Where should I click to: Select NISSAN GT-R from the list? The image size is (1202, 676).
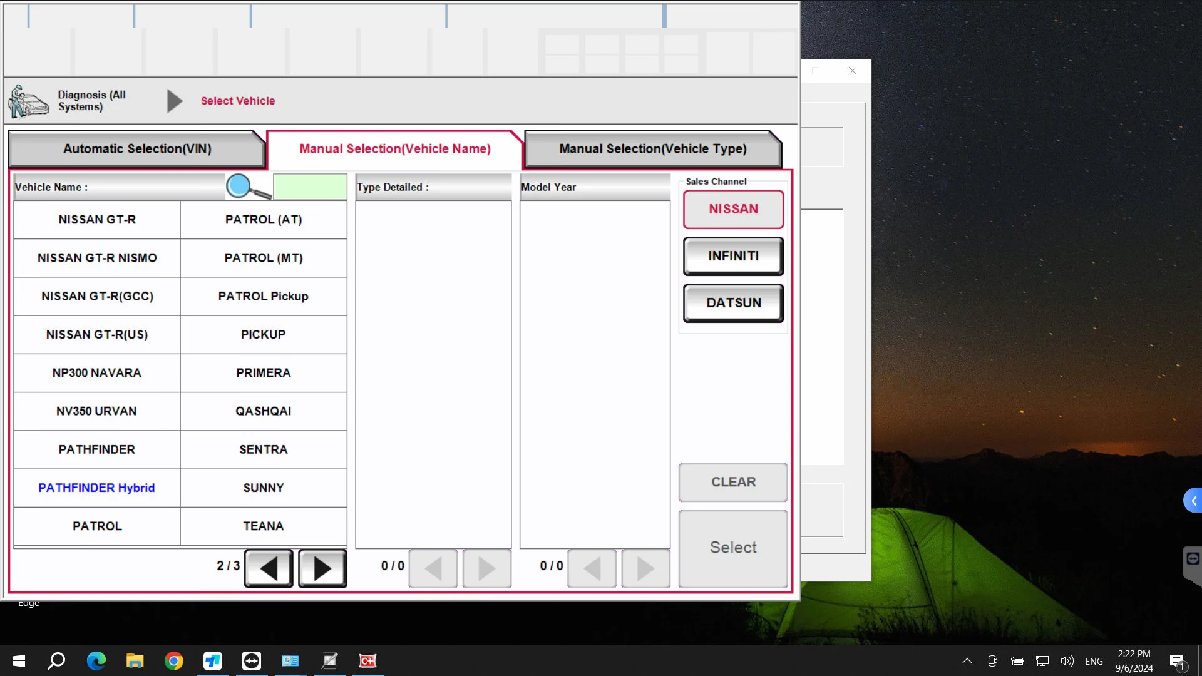[97, 220]
